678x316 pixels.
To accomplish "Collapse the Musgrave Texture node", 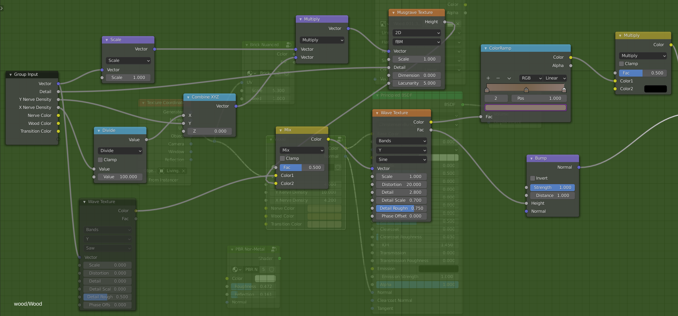I will [393, 13].
